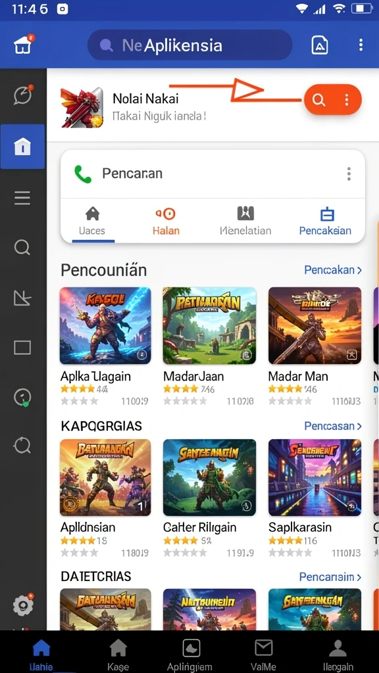Viewport: 379px width, 673px height.
Task: Click the badge icon on Aplka Llagain thumbnail
Action: click(x=142, y=354)
